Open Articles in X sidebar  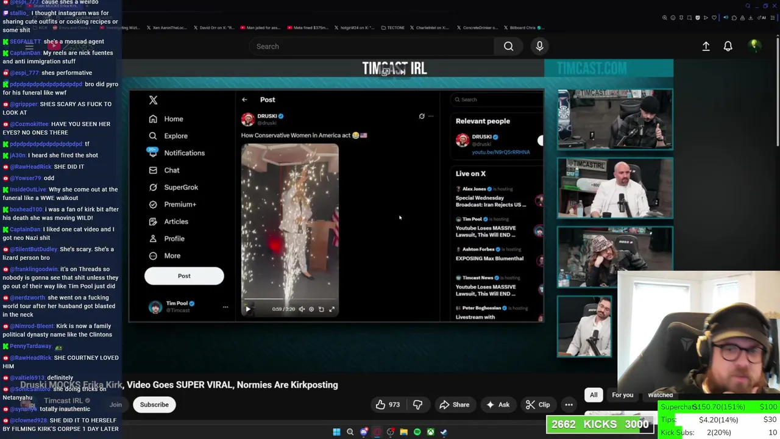tap(168, 221)
